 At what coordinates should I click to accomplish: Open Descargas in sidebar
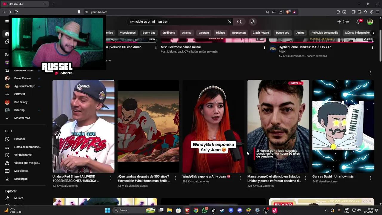coord(22,179)
